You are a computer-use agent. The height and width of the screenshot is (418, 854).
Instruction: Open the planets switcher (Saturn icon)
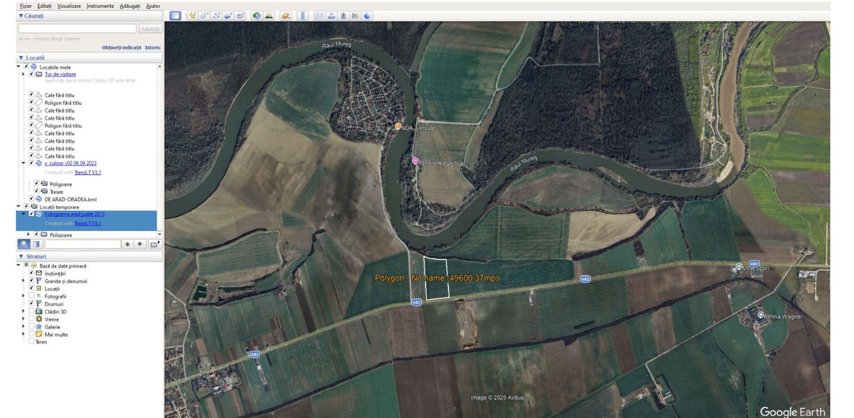pyautogui.click(x=286, y=16)
